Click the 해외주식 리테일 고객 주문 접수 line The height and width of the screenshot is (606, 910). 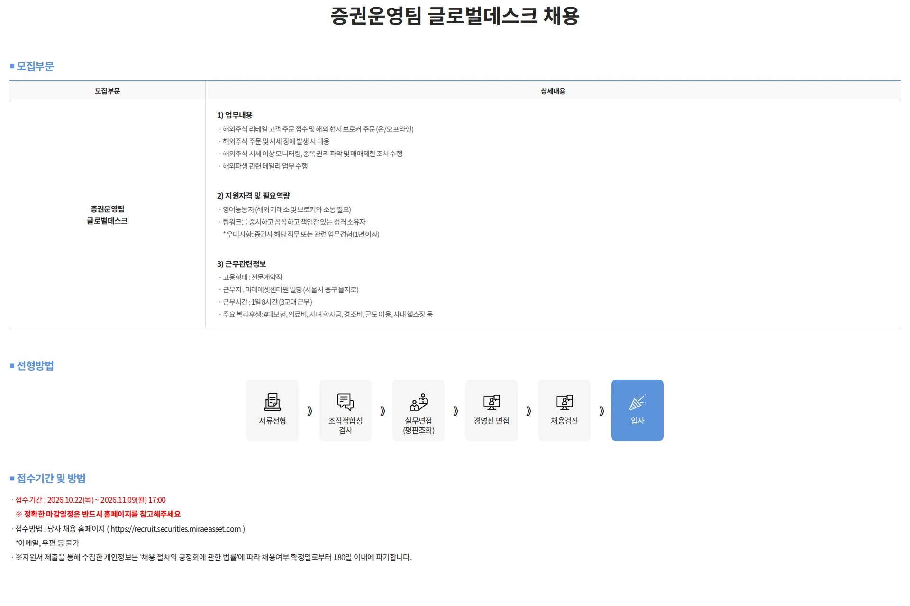pos(316,129)
